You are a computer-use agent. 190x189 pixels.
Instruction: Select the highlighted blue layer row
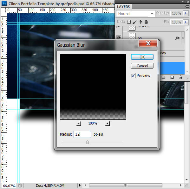(x=172, y=68)
